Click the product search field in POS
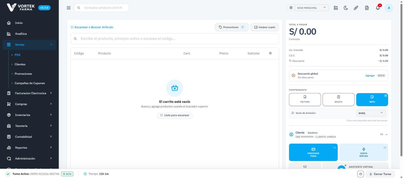The image size is (403, 179). [x=175, y=39]
